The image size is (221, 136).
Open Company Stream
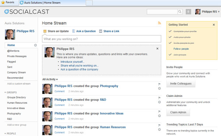click(17, 72)
